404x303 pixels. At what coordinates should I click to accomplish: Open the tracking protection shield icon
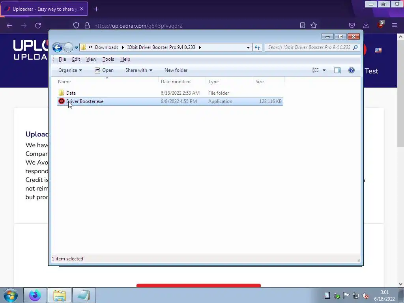click(x=76, y=25)
